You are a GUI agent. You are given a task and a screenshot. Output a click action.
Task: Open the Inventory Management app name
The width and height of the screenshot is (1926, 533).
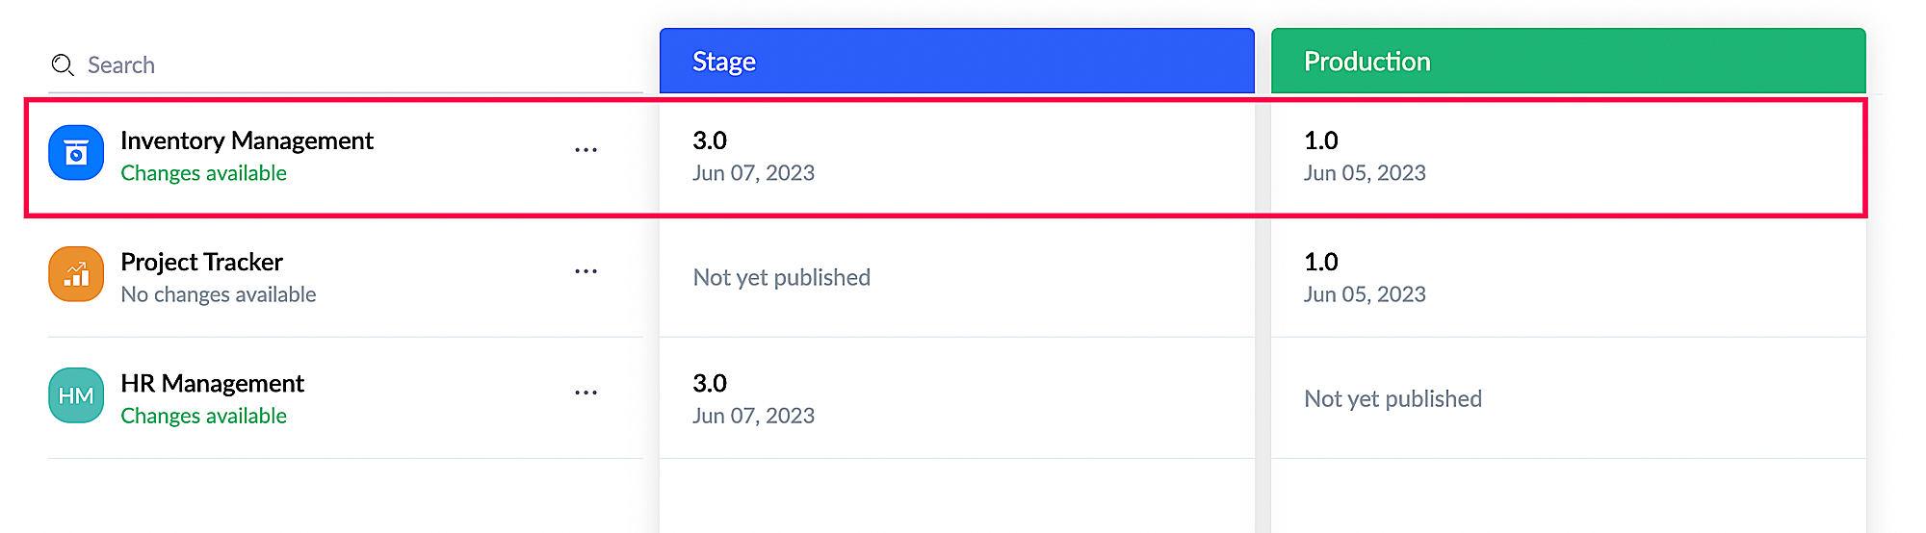tap(247, 140)
